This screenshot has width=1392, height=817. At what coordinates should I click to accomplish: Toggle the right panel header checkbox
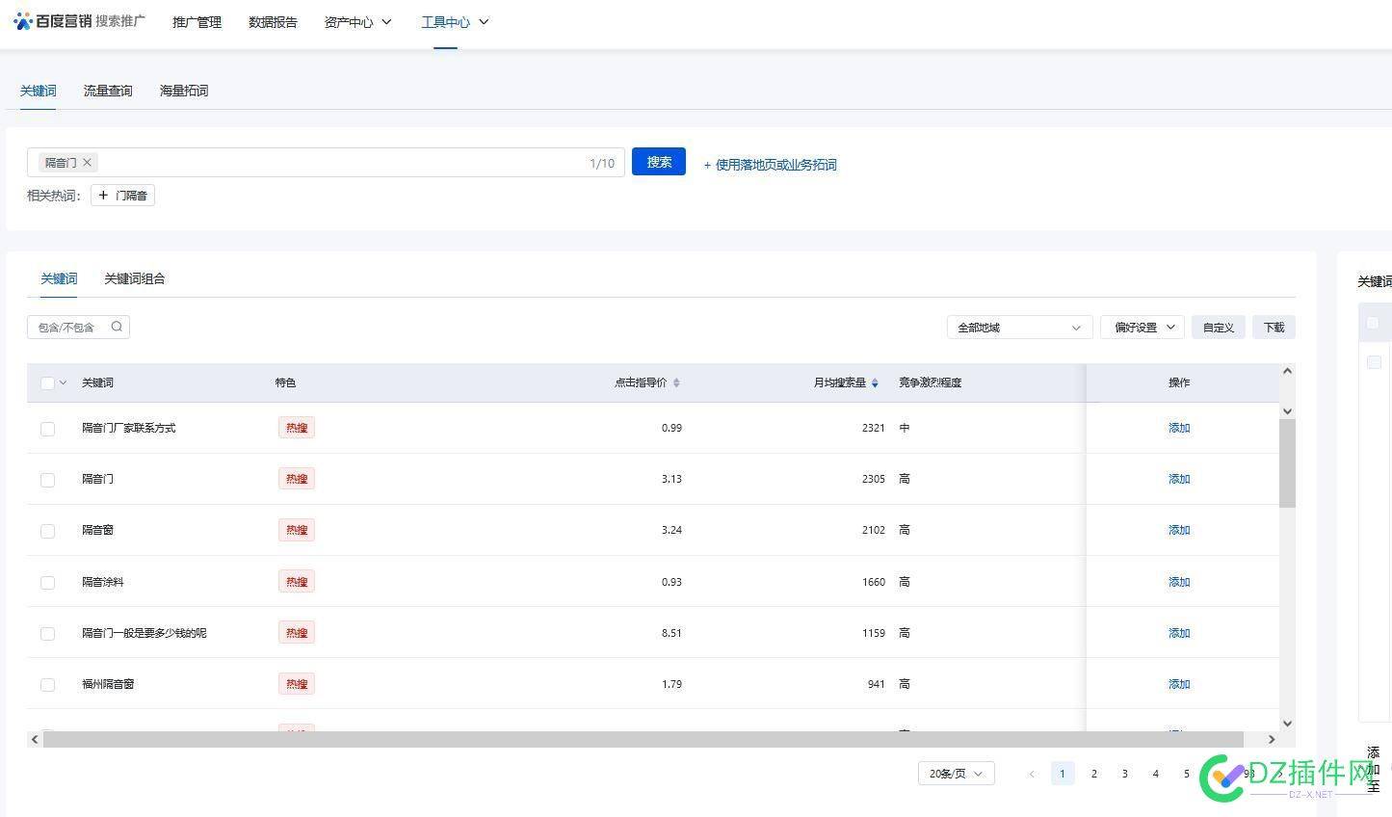pos(1374,323)
